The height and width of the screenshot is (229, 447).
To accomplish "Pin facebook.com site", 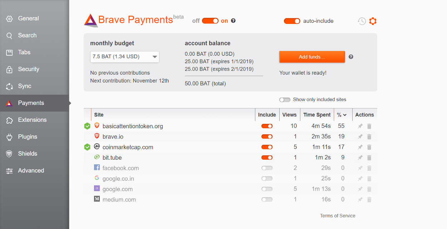I will point(360,168).
